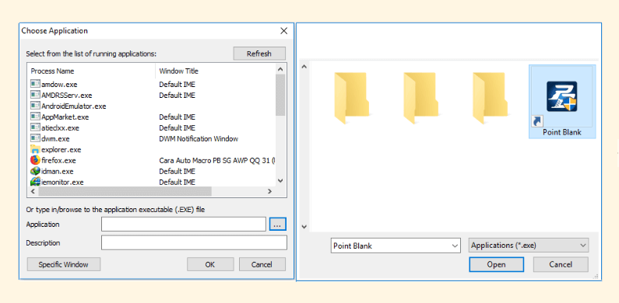Select the third folder beside Point Blank
The image size is (619, 303).
(x=491, y=99)
